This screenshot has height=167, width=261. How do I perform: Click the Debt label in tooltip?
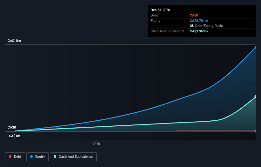pos(154,16)
